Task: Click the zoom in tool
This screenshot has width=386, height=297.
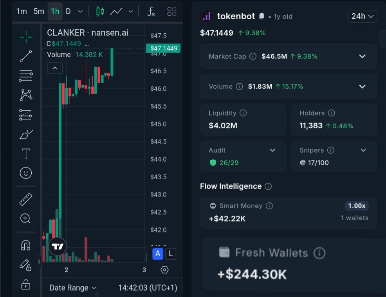Action: [26, 218]
